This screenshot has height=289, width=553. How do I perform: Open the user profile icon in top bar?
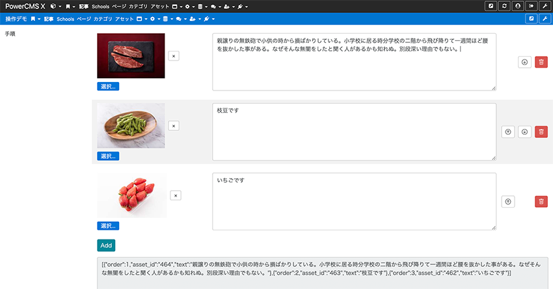click(x=518, y=6)
